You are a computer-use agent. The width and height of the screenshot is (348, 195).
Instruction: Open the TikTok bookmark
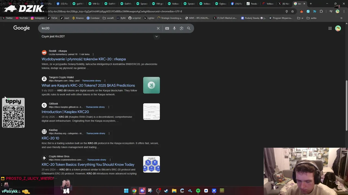[x=52, y=18]
